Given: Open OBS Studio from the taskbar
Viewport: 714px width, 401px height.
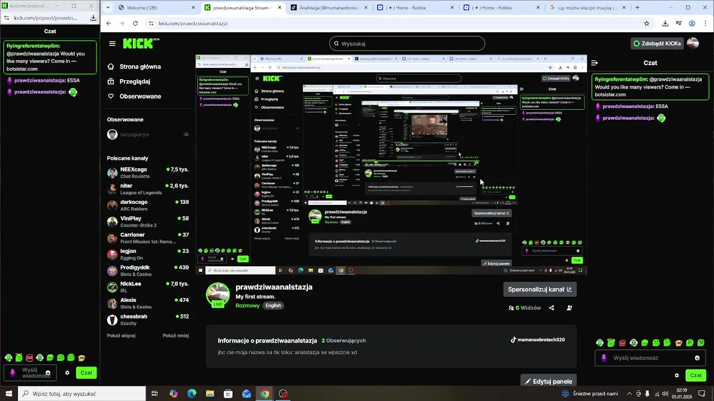Looking at the screenshot, I should click(x=283, y=394).
